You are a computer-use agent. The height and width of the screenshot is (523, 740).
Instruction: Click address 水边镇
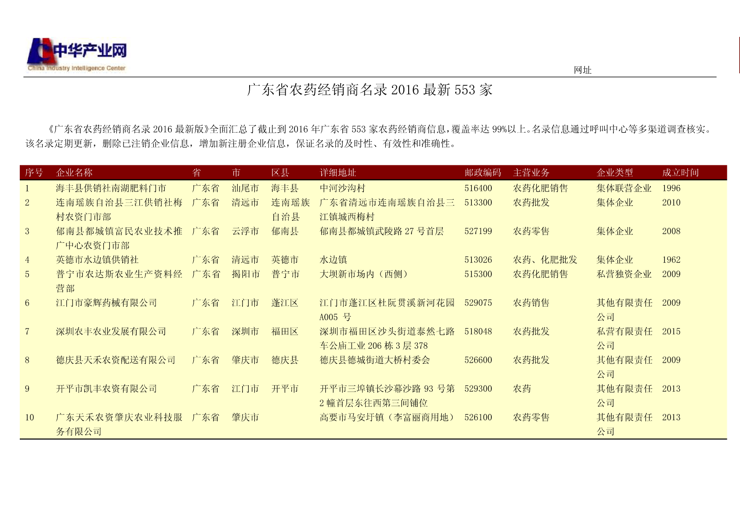(x=333, y=260)
